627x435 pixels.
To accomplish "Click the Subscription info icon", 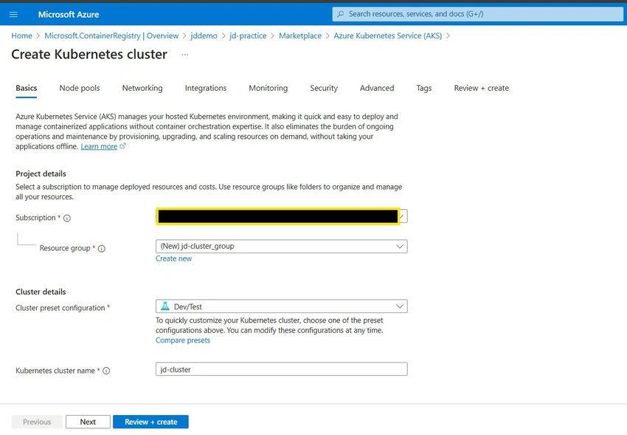I will click(67, 218).
